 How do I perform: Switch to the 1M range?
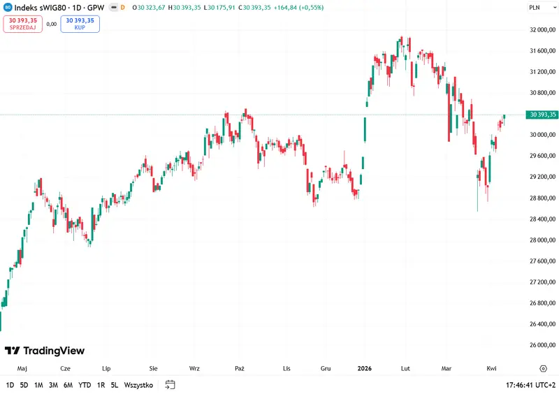38,385
